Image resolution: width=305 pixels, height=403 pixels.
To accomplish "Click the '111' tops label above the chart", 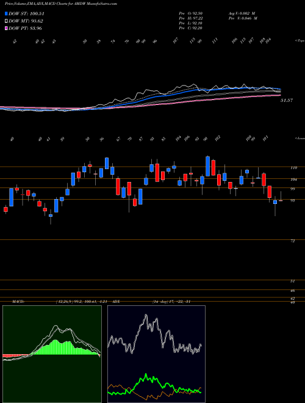I will [215, 40].
